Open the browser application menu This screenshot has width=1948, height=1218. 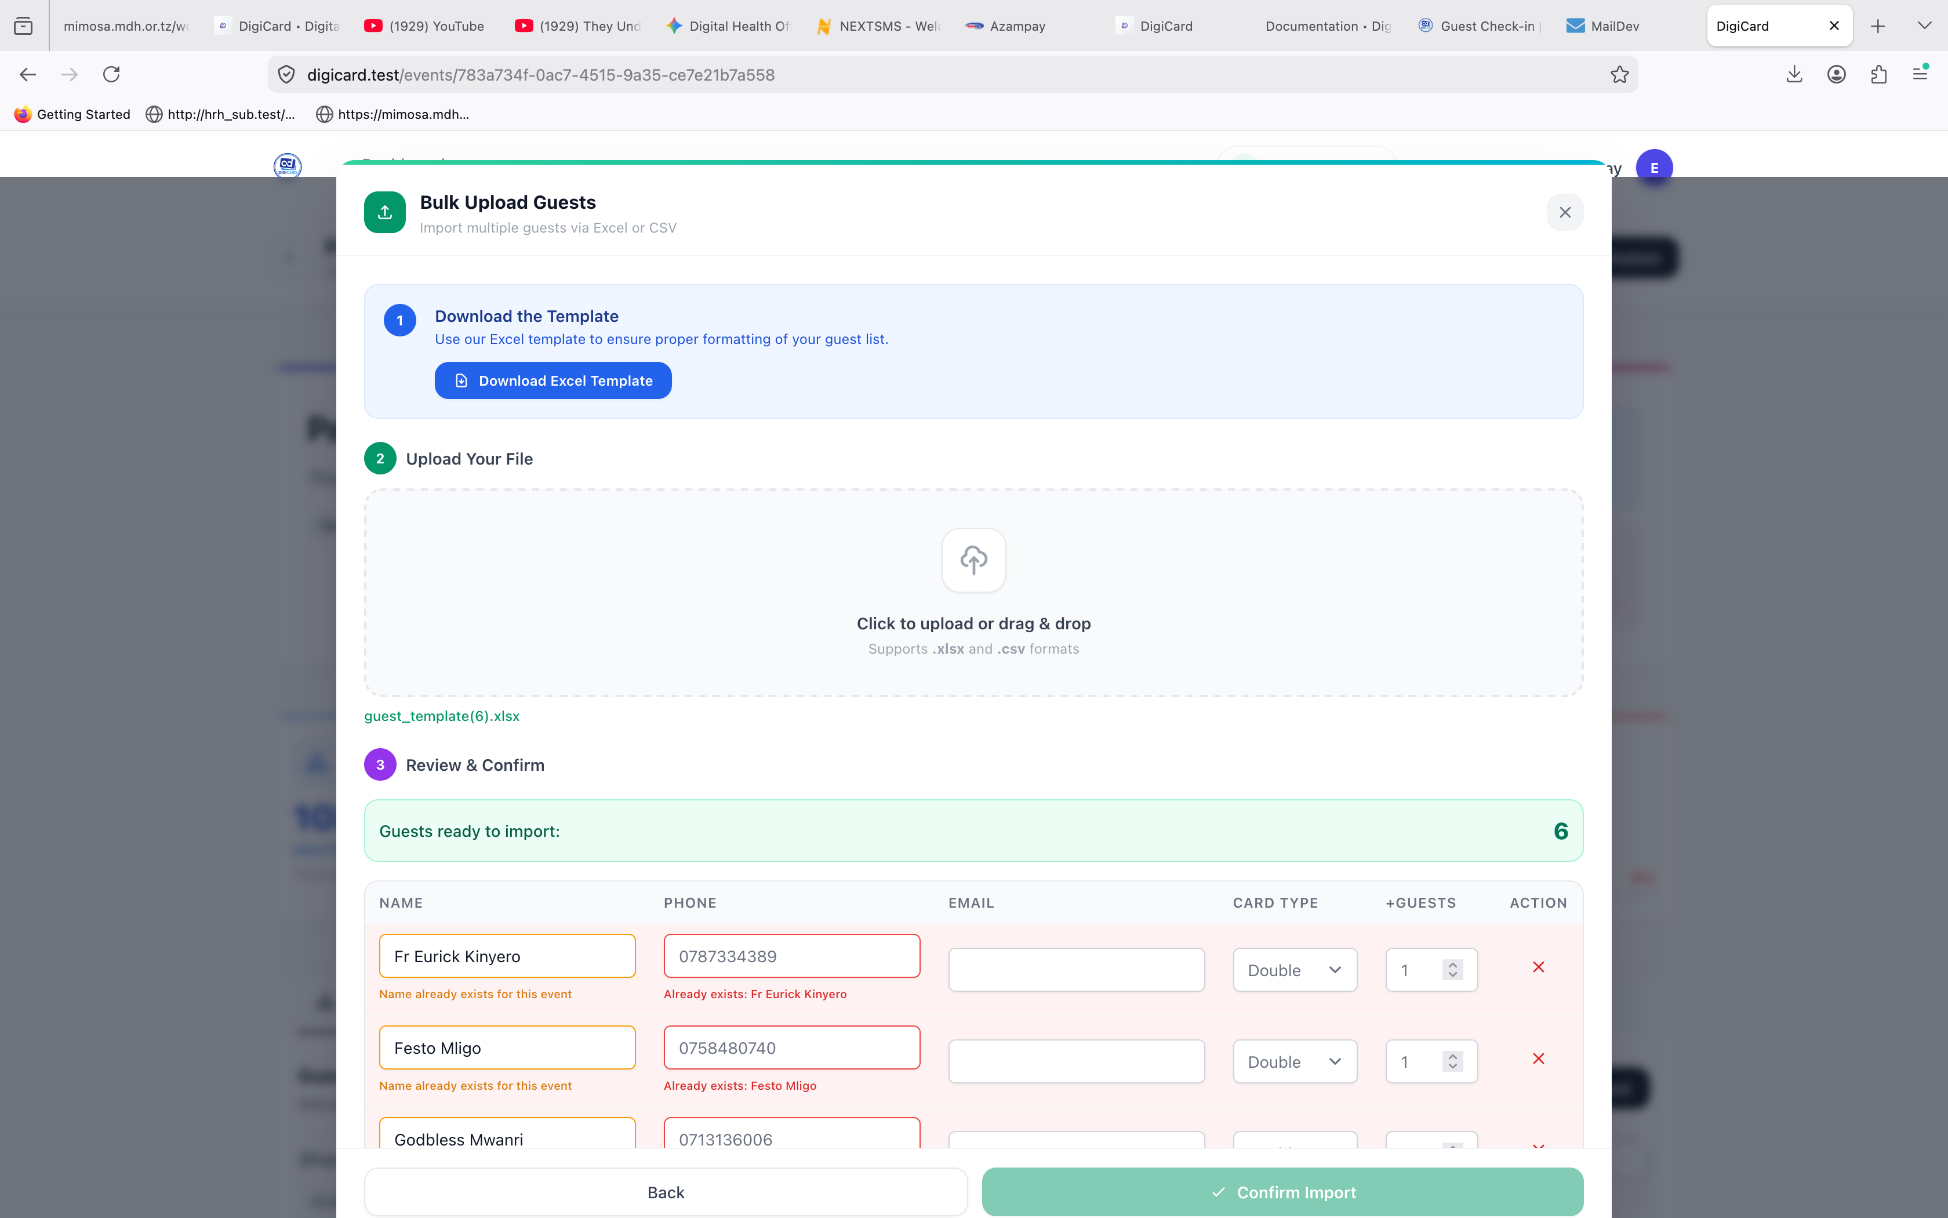coord(1921,75)
